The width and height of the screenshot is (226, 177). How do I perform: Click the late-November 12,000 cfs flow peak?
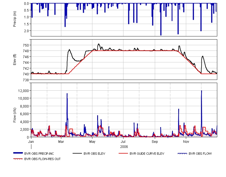(201, 91)
